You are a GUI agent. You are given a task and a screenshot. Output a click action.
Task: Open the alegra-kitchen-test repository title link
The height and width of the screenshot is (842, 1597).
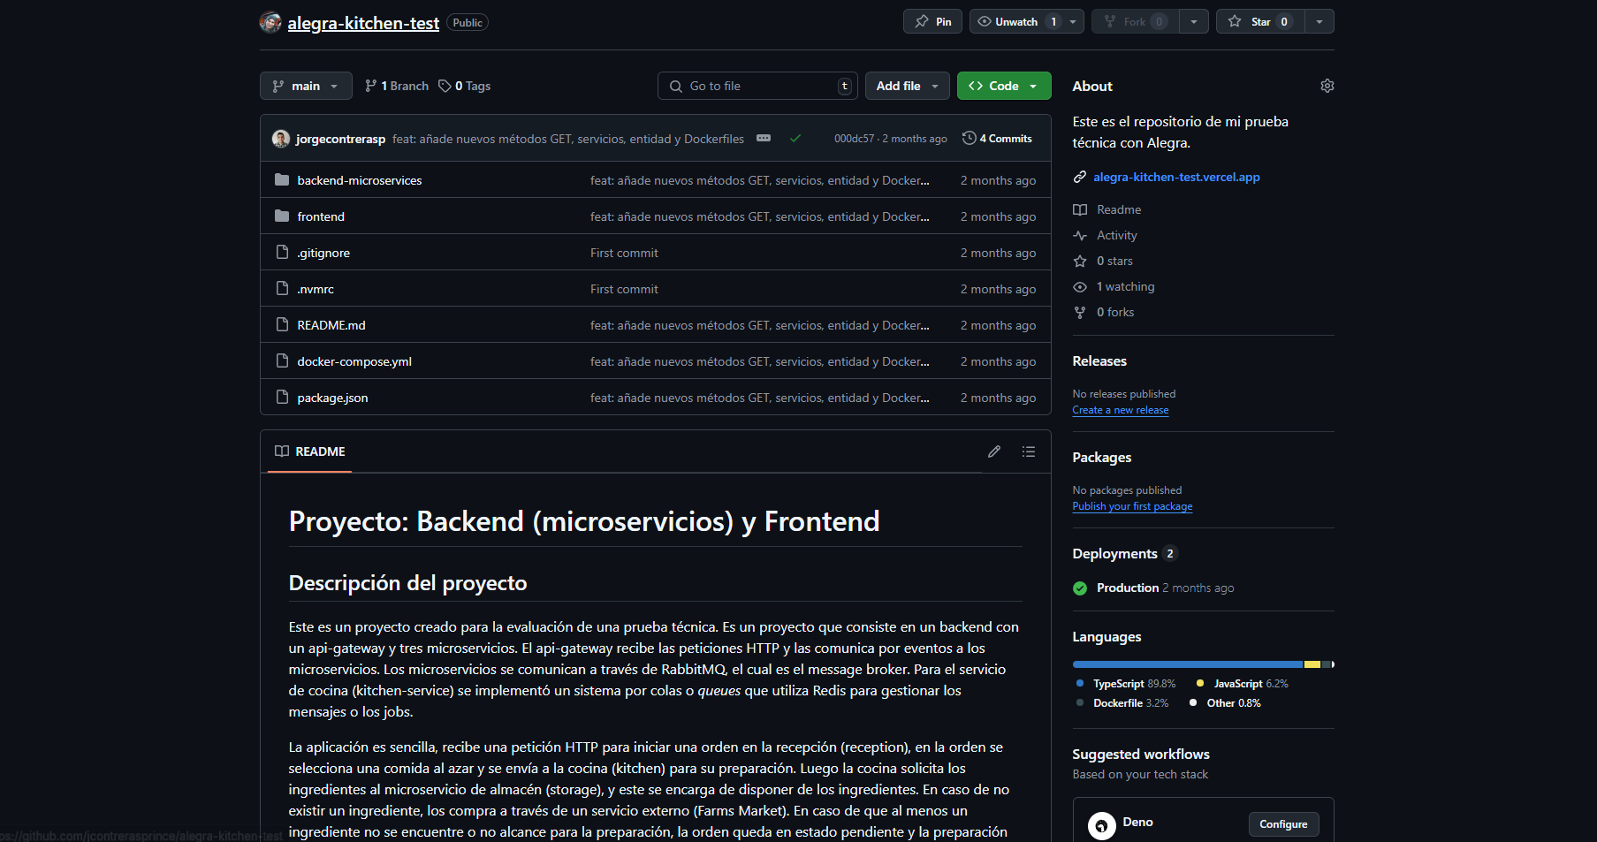click(363, 23)
